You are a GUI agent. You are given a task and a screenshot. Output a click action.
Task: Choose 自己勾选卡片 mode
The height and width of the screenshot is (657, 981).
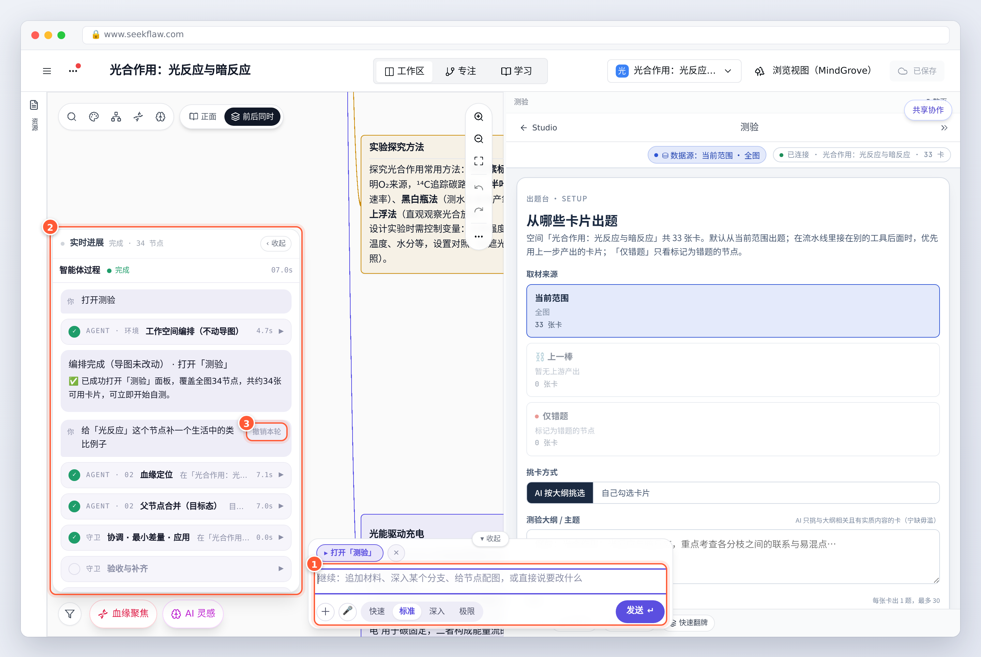point(625,493)
